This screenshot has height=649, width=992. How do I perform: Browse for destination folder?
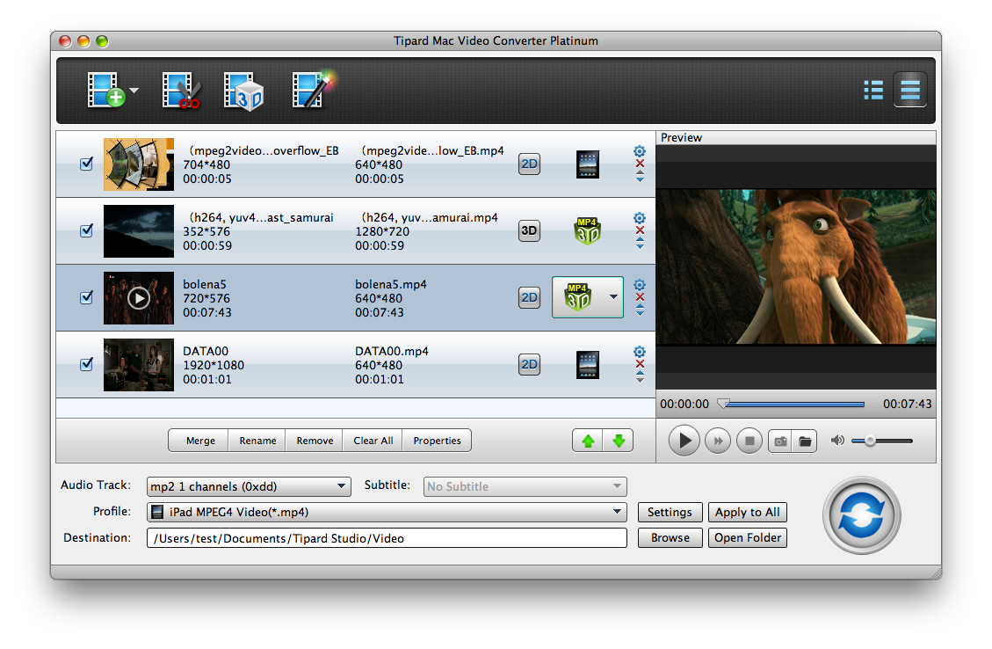coord(670,537)
